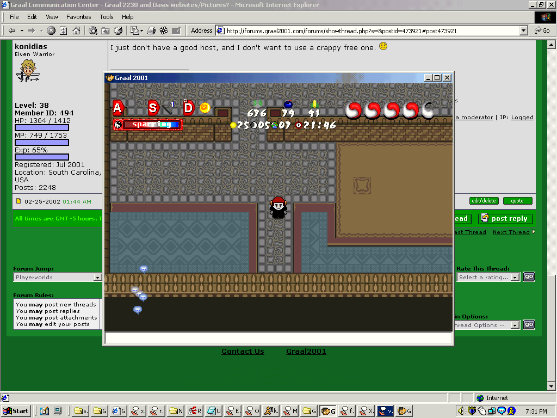Open the Favorites folder toolbar icon
The height and width of the screenshot is (418, 557).
pyautogui.click(x=105, y=30)
